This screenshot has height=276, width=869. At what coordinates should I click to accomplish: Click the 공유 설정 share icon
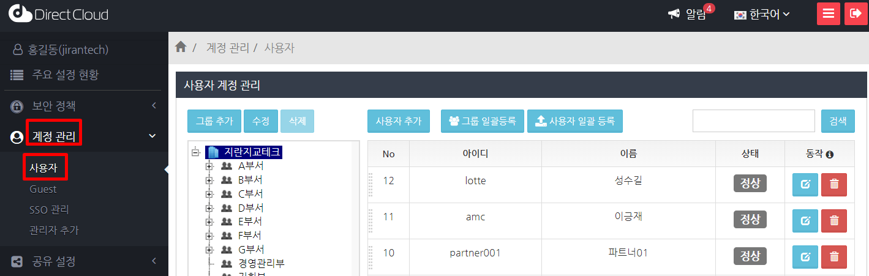coord(17,262)
